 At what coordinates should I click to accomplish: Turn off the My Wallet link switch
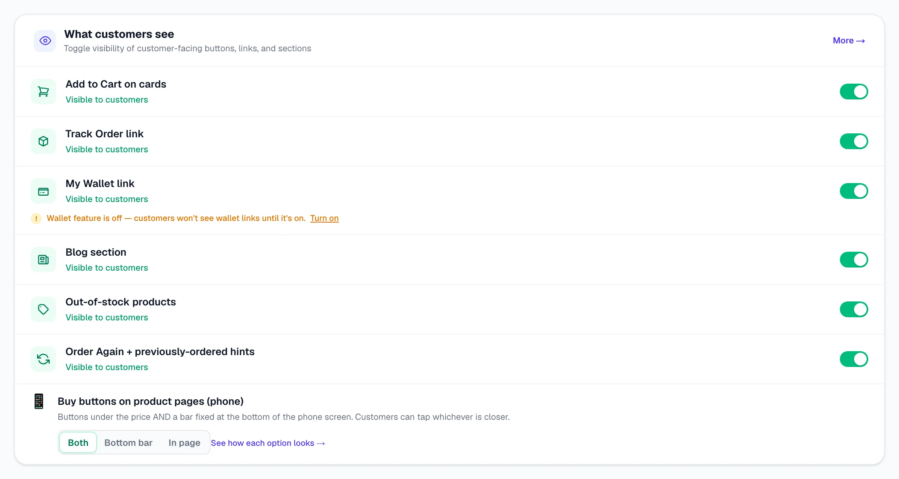(854, 191)
